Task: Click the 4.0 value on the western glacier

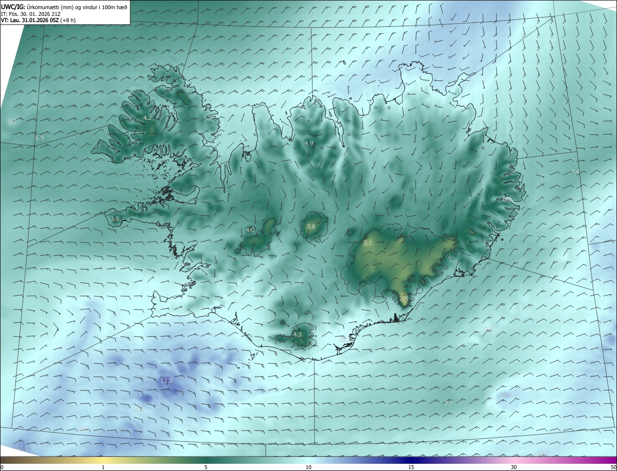Action: point(250,230)
